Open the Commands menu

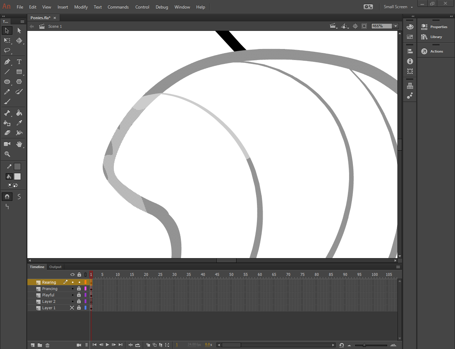tap(118, 7)
